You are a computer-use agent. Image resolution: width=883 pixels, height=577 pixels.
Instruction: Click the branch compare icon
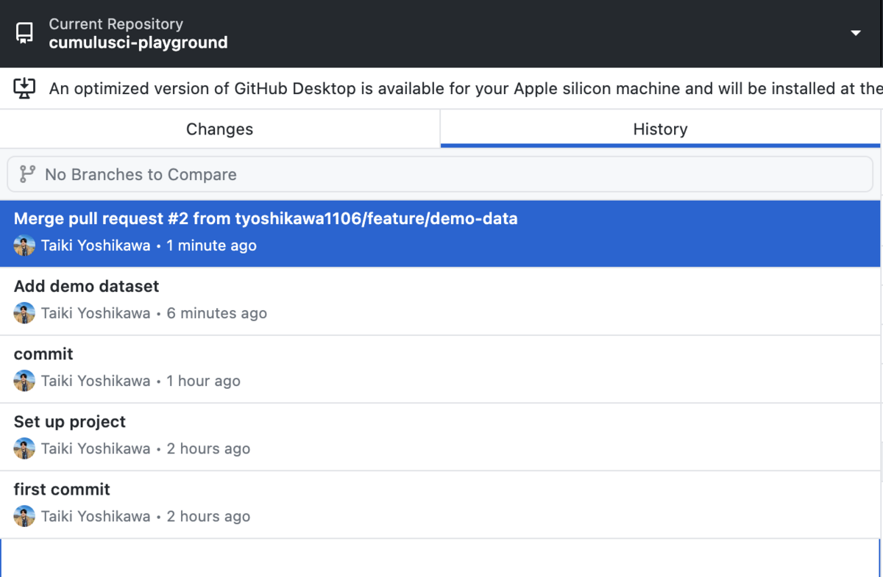coord(27,174)
